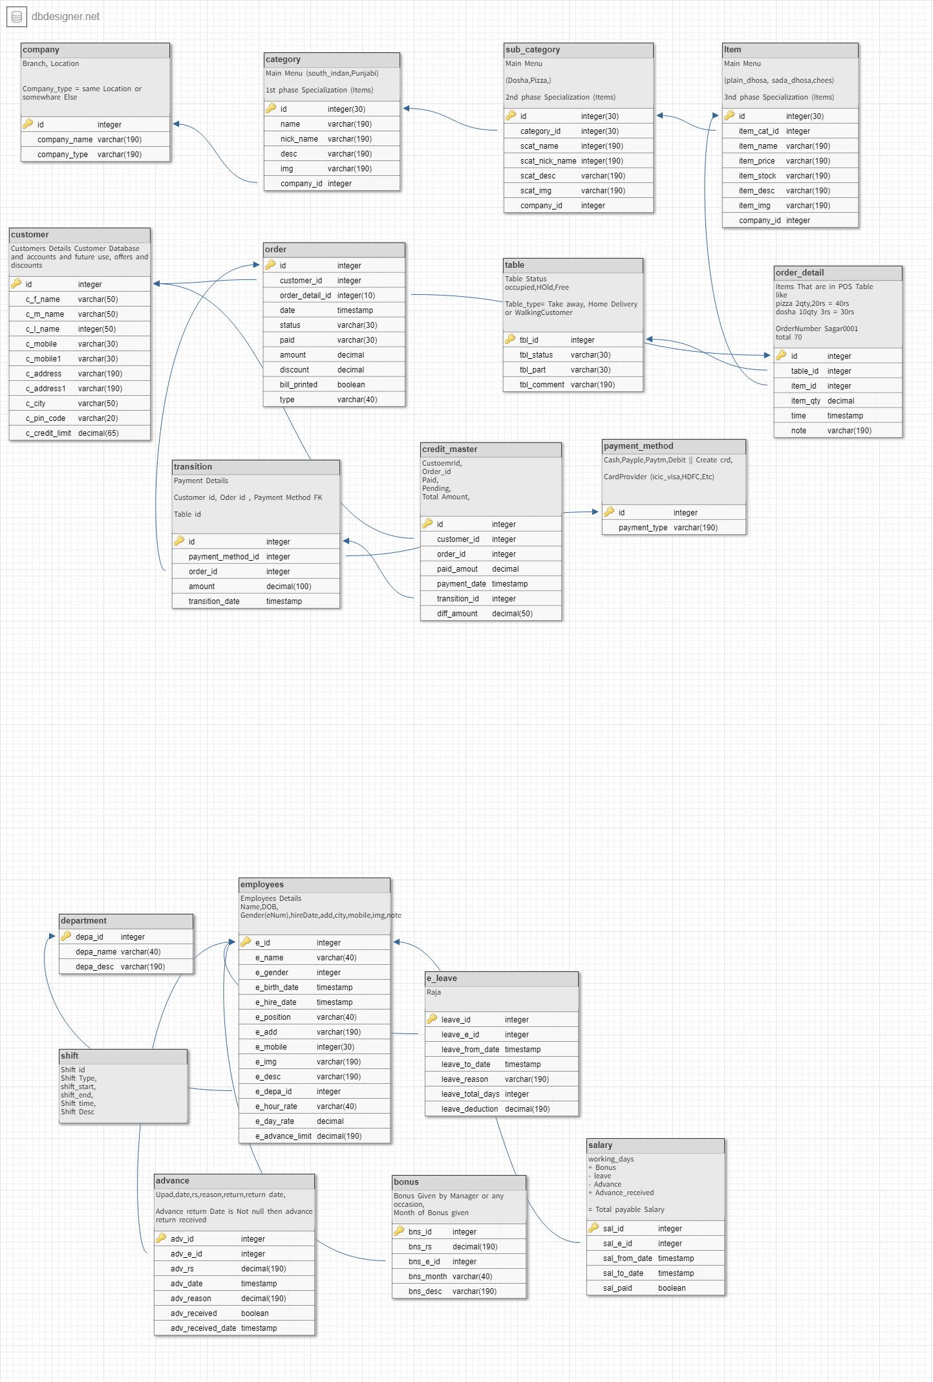Select the shift table header

(123, 1056)
